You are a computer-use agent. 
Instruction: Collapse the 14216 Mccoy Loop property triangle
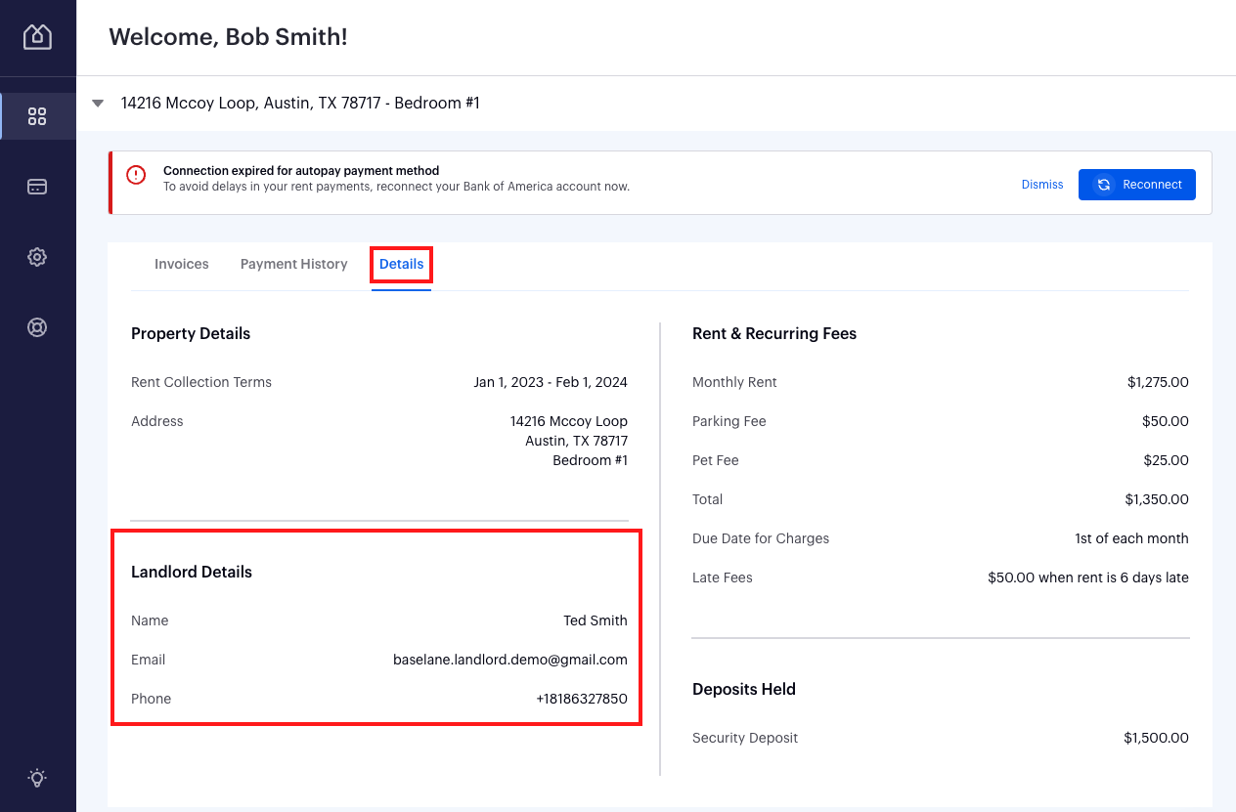point(98,103)
